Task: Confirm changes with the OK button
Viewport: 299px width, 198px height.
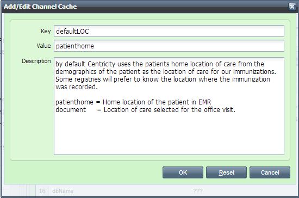Action: click(x=183, y=172)
